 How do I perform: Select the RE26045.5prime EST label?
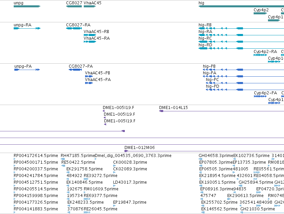pos(100,209)
